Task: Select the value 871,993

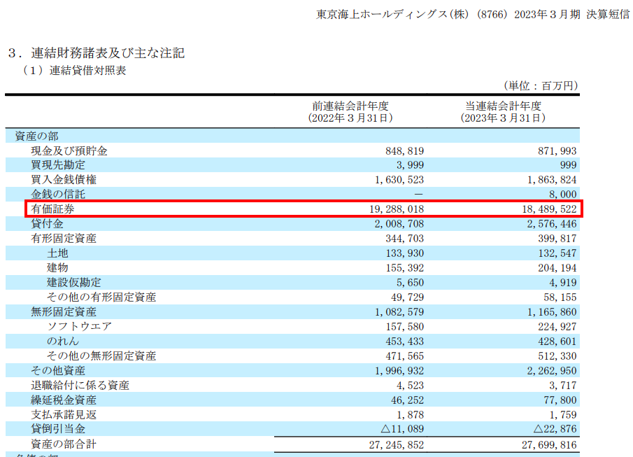Action: (557, 151)
